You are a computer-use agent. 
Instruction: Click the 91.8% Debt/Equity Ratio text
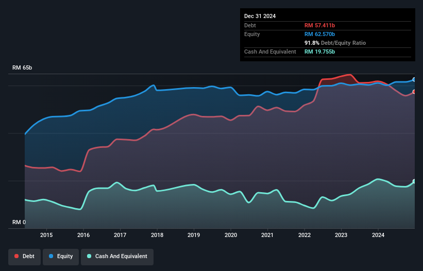(x=335, y=43)
